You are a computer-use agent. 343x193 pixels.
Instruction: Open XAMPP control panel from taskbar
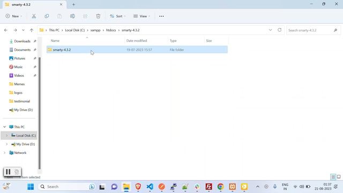point(232,187)
